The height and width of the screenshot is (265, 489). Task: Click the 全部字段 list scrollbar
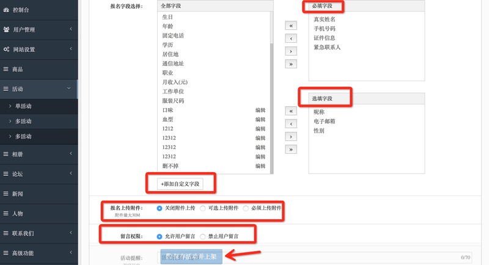pyautogui.click(x=271, y=108)
